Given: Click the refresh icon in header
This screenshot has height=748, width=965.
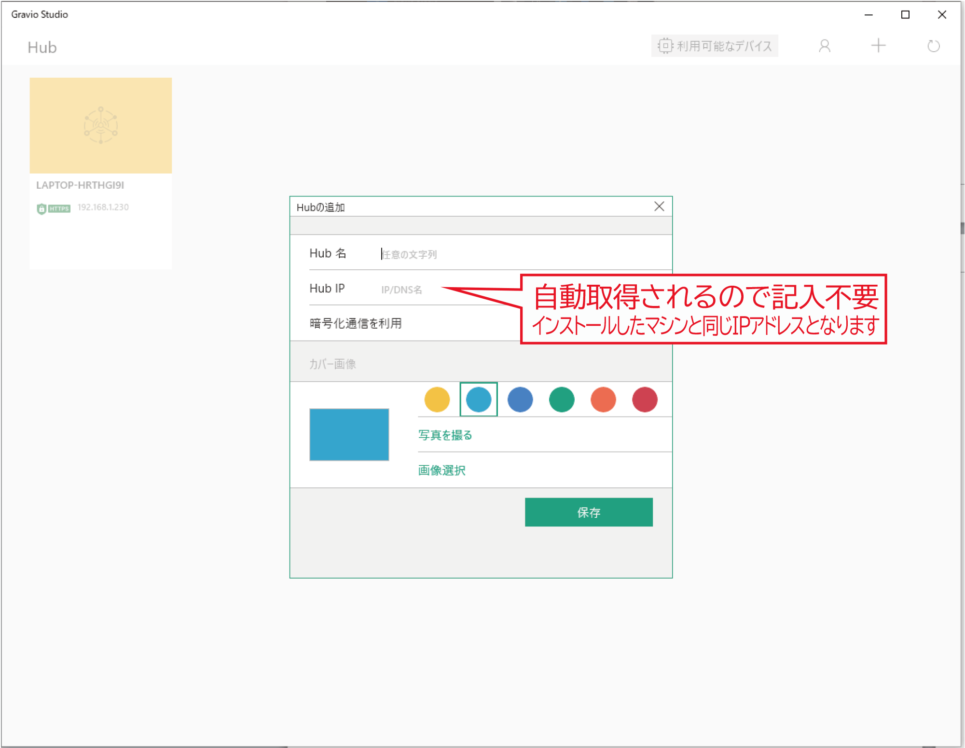Looking at the screenshot, I should 933,46.
